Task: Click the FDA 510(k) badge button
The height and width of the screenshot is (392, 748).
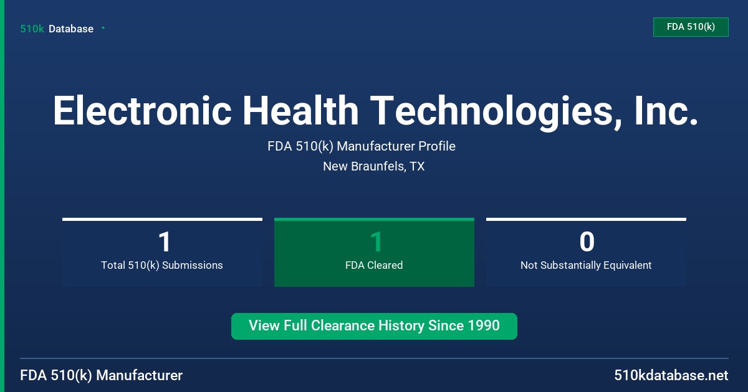Action: pyautogui.click(x=691, y=27)
